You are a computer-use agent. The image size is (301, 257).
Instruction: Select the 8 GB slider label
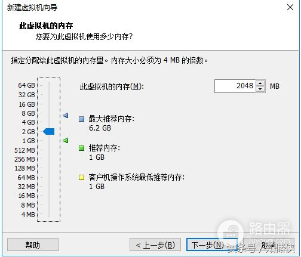click(x=28, y=113)
